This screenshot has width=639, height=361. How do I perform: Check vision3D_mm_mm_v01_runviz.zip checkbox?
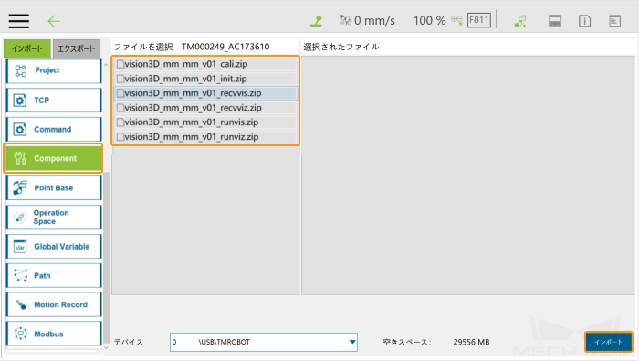120,137
